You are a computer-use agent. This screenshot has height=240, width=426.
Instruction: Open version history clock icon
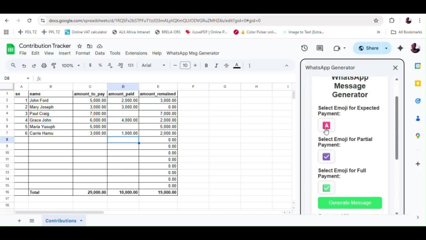coord(304,48)
